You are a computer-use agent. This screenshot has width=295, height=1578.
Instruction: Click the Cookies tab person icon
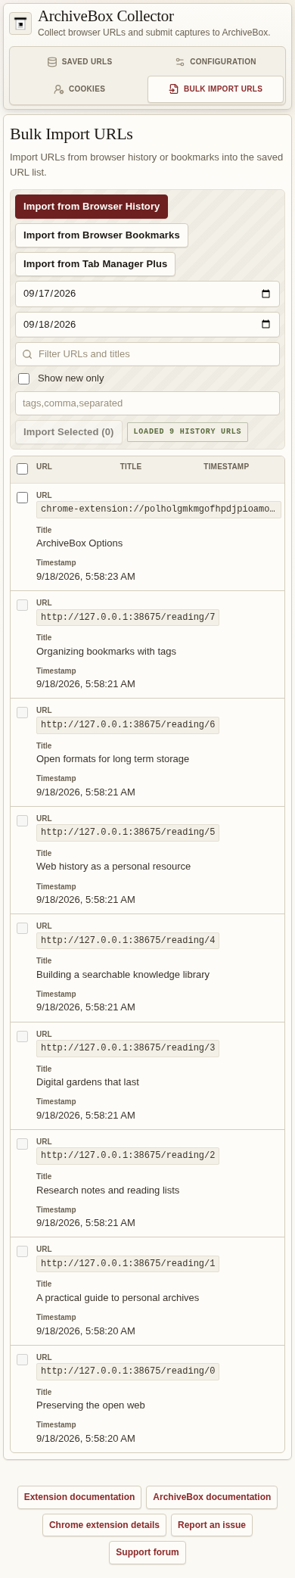(x=59, y=89)
